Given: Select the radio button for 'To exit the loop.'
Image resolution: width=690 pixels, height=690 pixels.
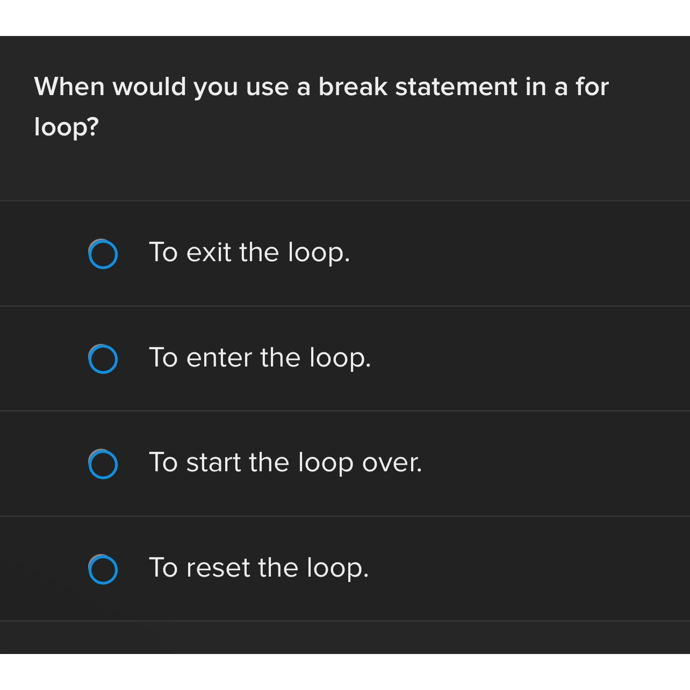Looking at the screenshot, I should 103,253.
